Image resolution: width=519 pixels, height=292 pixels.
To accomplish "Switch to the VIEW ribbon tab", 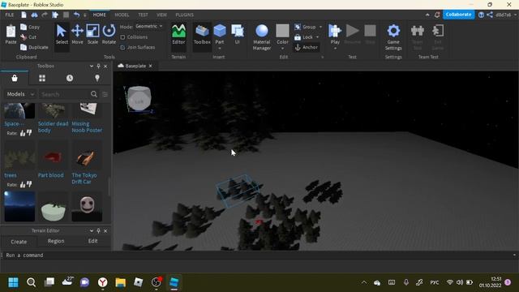I will (x=161, y=15).
